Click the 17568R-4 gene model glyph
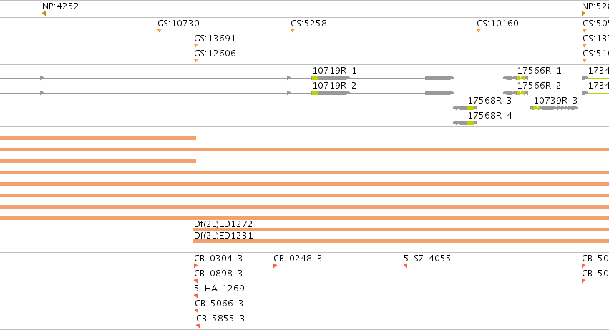 pos(465,123)
